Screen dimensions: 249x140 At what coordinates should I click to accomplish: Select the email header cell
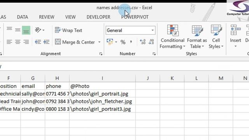[x=33, y=86]
